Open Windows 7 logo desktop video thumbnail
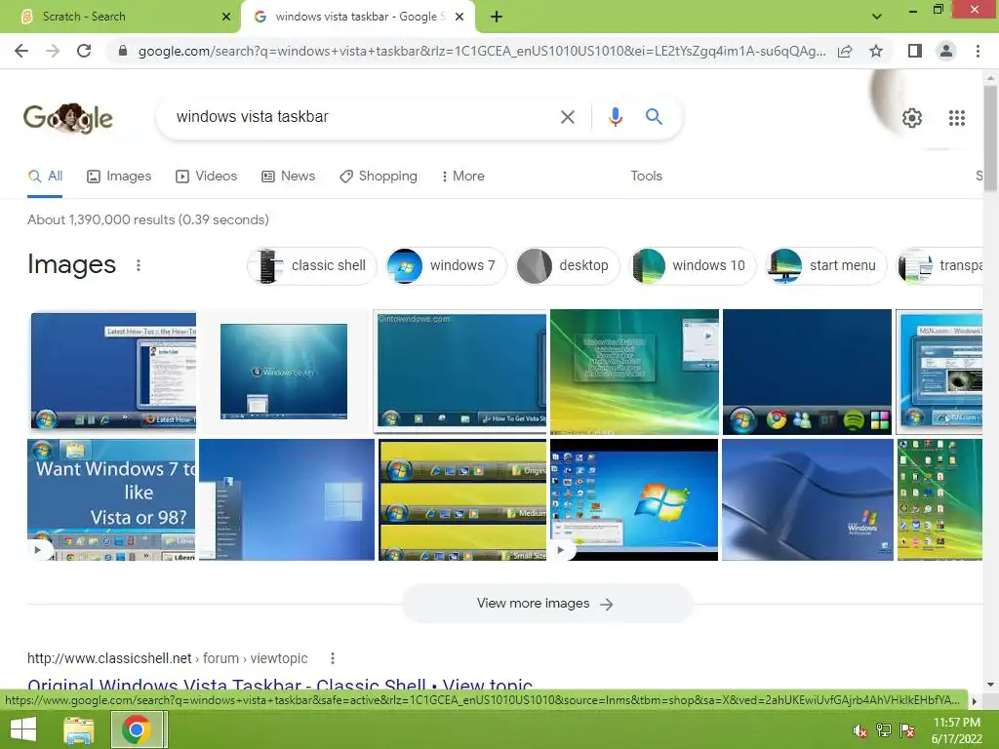999x749 pixels. tap(634, 500)
